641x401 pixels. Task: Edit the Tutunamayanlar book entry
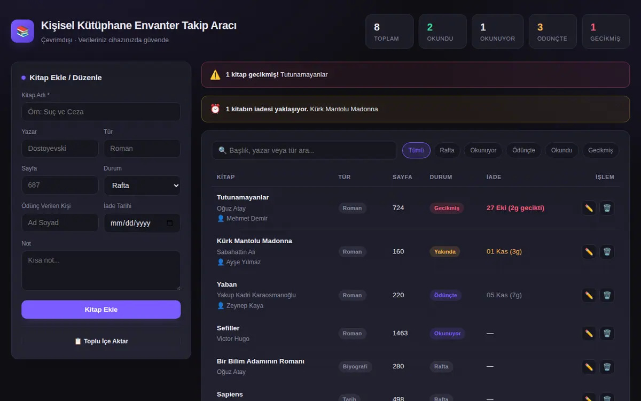pyautogui.click(x=589, y=208)
